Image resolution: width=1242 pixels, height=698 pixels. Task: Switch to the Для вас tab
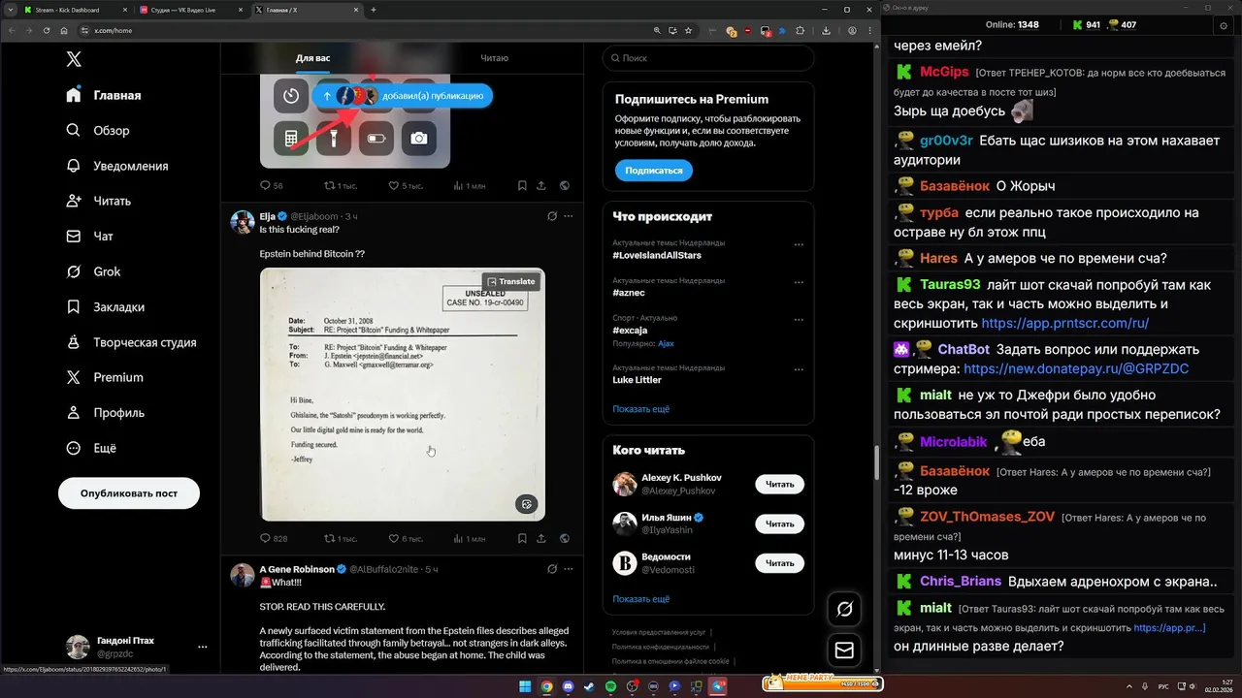pyautogui.click(x=312, y=58)
